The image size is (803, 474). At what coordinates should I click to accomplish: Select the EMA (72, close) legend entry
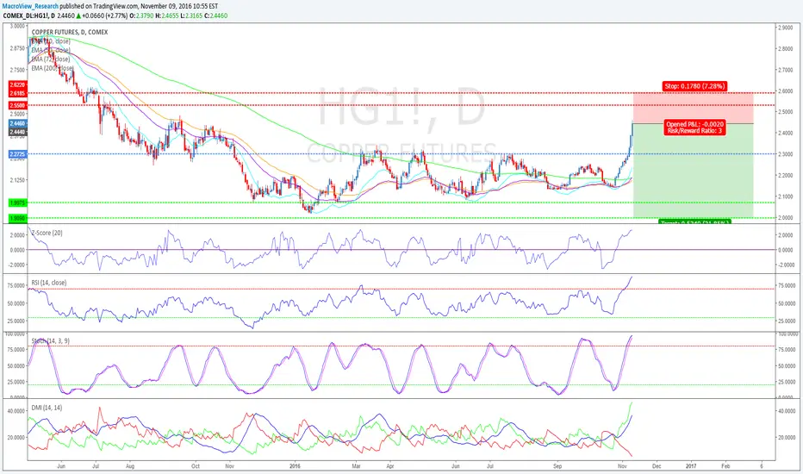50,59
